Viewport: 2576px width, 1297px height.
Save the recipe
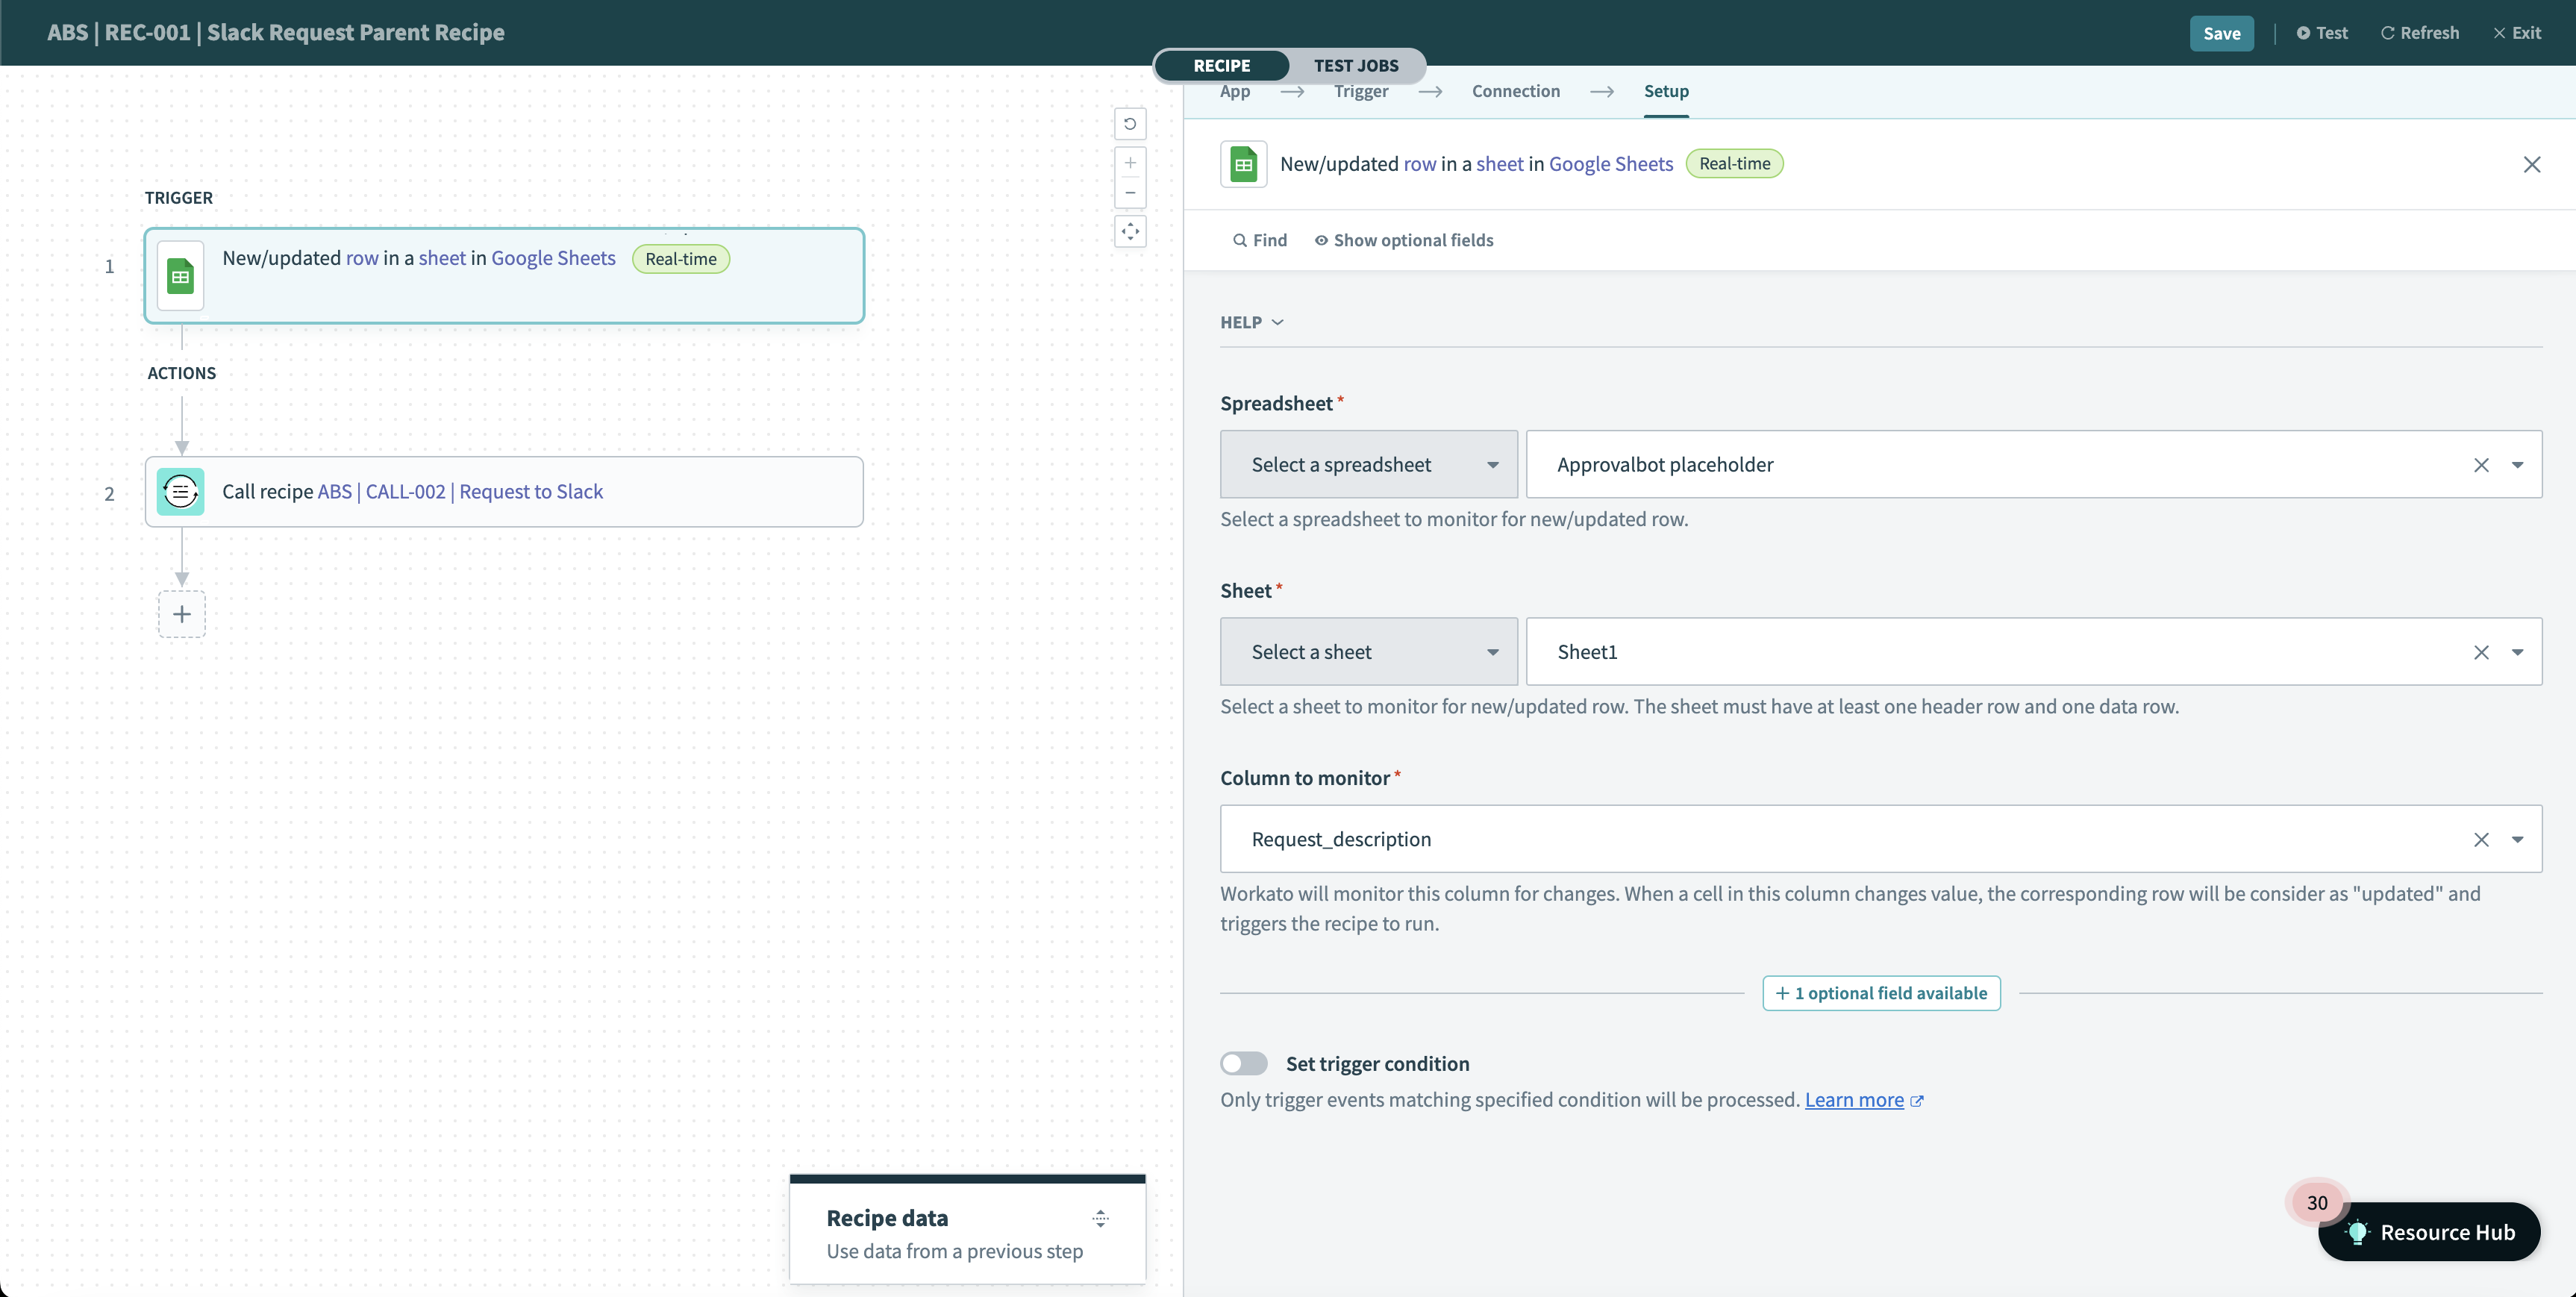pos(2222,33)
